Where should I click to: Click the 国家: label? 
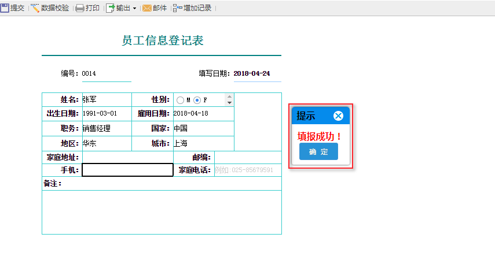[x=160, y=128]
